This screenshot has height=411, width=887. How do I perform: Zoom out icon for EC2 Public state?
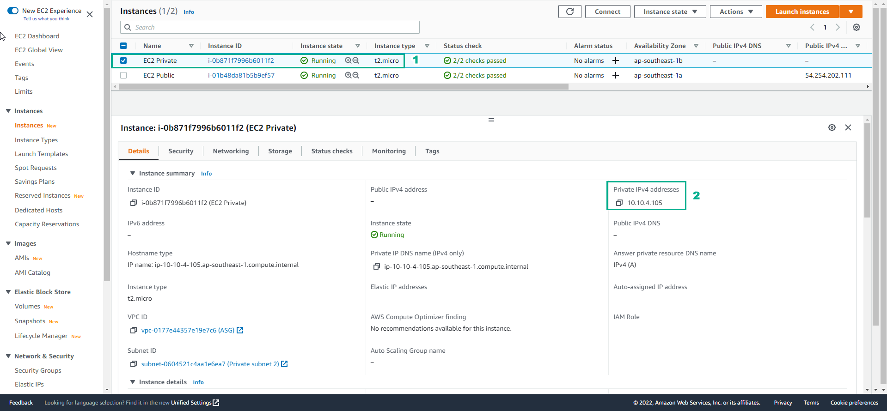tap(356, 75)
